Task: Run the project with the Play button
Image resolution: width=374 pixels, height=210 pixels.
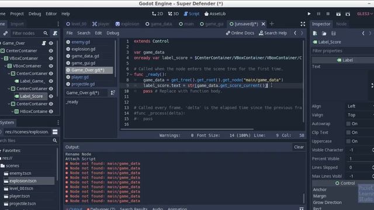Action: pos(309,14)
